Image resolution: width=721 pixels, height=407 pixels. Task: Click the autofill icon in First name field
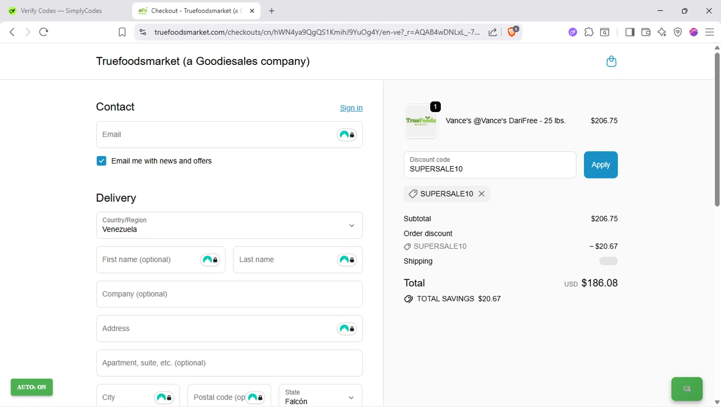click(210, 260)
